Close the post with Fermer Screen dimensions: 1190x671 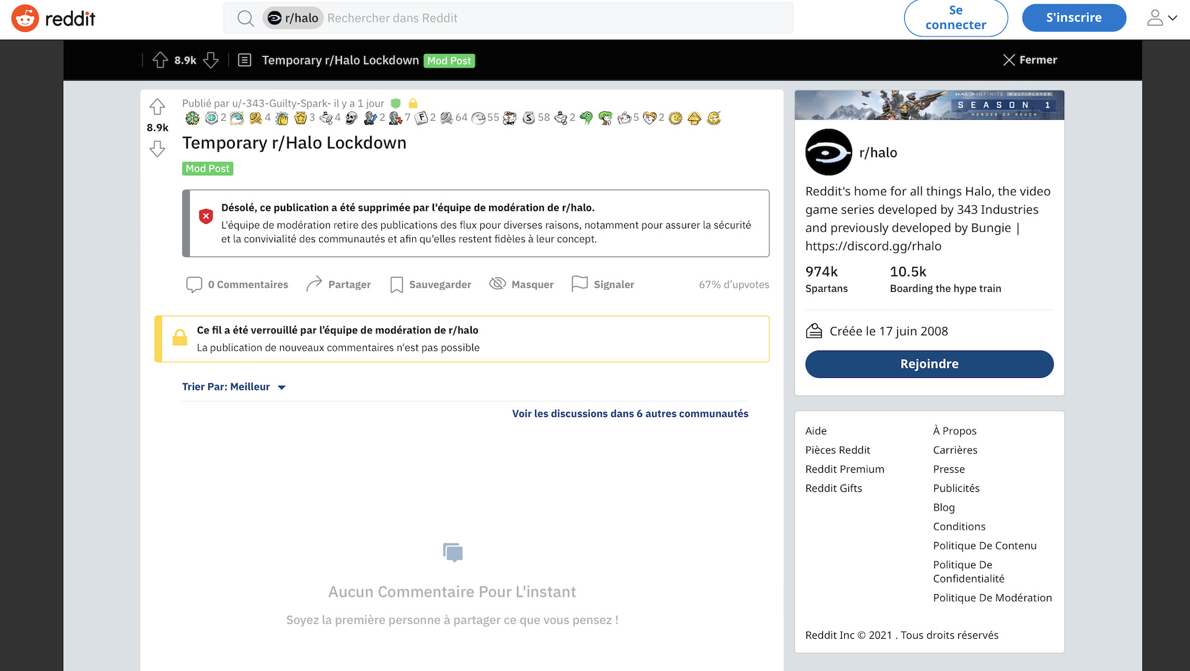pyautogui.click(x=1030, y=60)
